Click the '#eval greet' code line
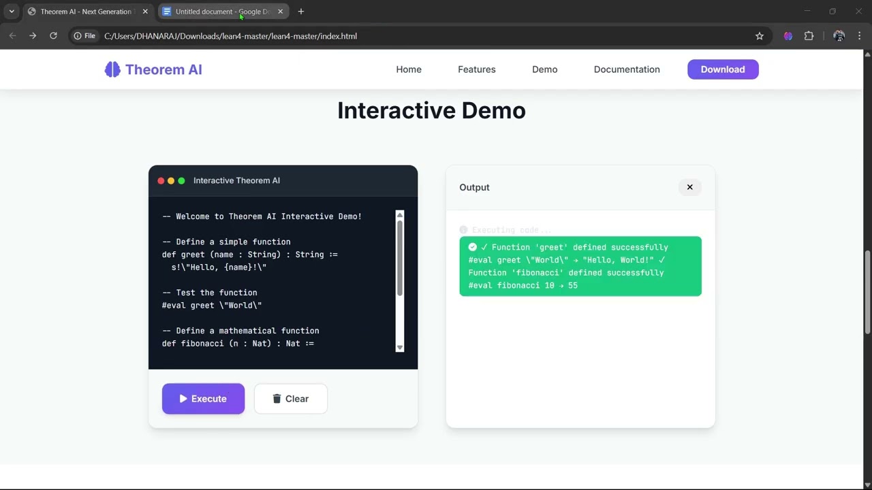Screen dimensions: 872x490 coord(212,306)
